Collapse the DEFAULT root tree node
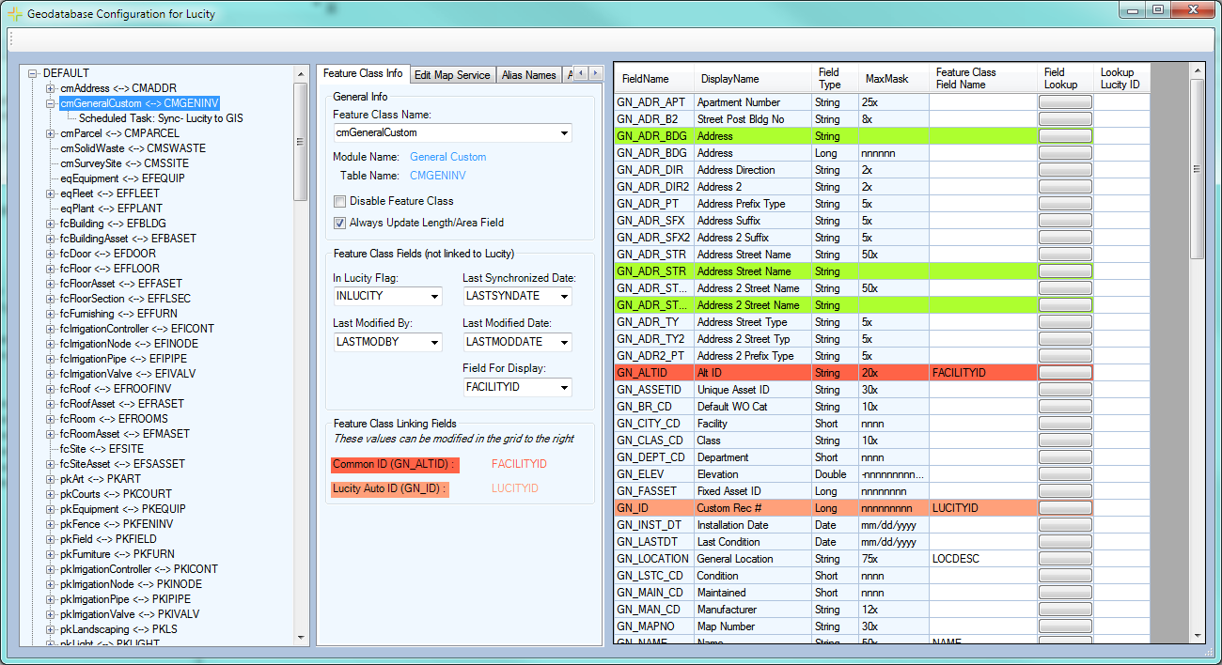 (33, 73)
